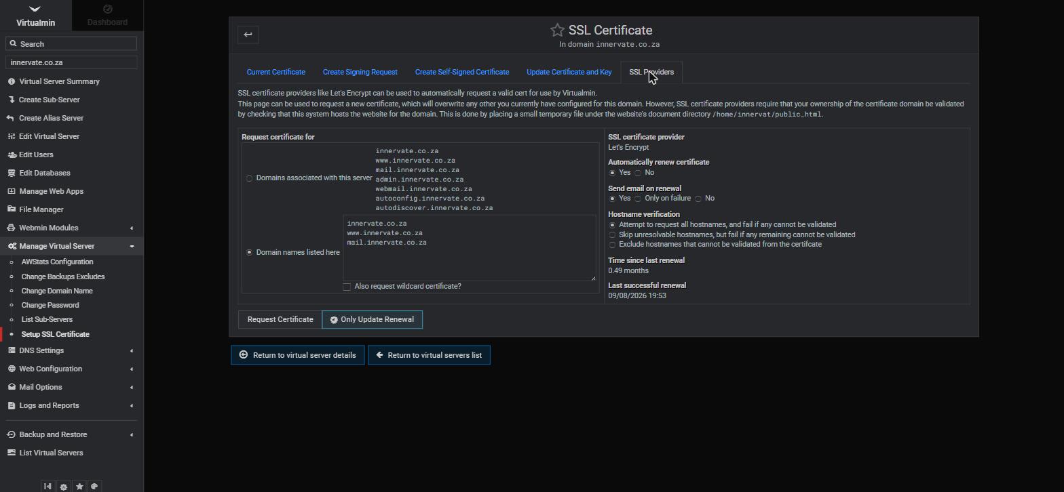The width and height of the screenshot is (1064, 492).
Task: Mark the SSL Certificate page as favorite
Action: [557, 30]
